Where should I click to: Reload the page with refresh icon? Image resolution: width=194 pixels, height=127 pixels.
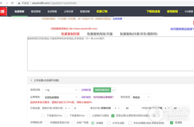pos(12,3)
